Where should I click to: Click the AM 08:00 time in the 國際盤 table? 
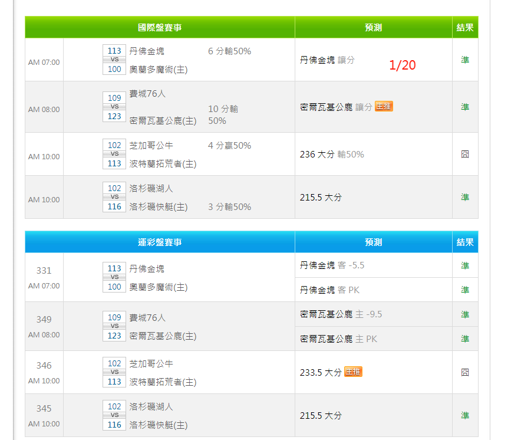(44, 110)
